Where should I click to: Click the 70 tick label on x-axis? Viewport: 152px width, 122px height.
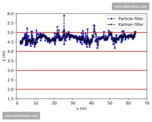pyautogui.click(x=147, y=103)
